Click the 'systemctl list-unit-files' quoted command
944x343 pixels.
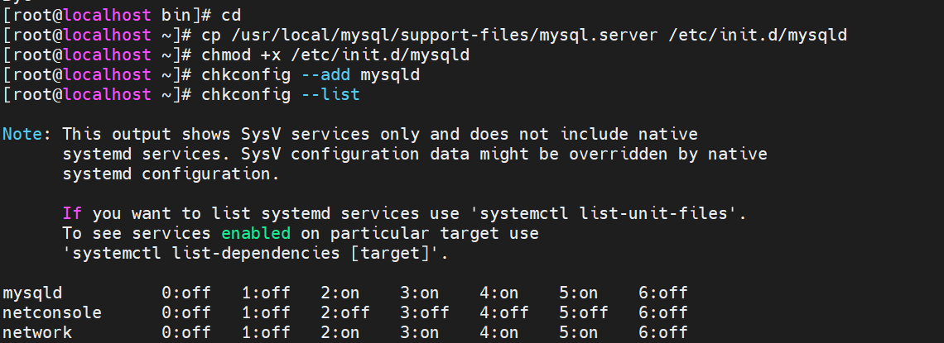tap(606, 213)
